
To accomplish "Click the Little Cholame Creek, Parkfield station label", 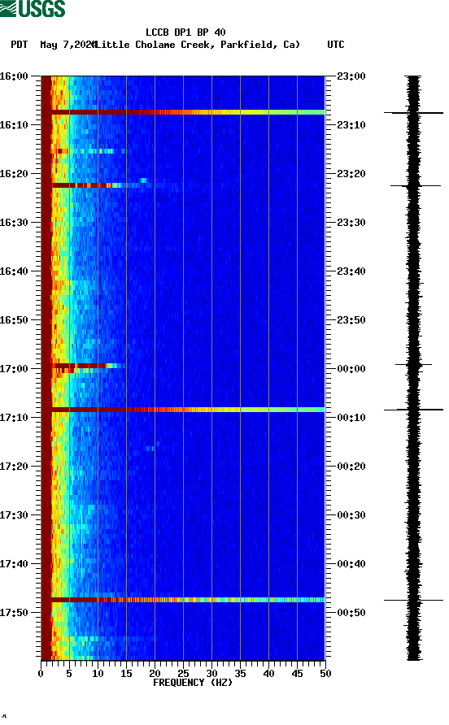I will (x=198, y=45).
